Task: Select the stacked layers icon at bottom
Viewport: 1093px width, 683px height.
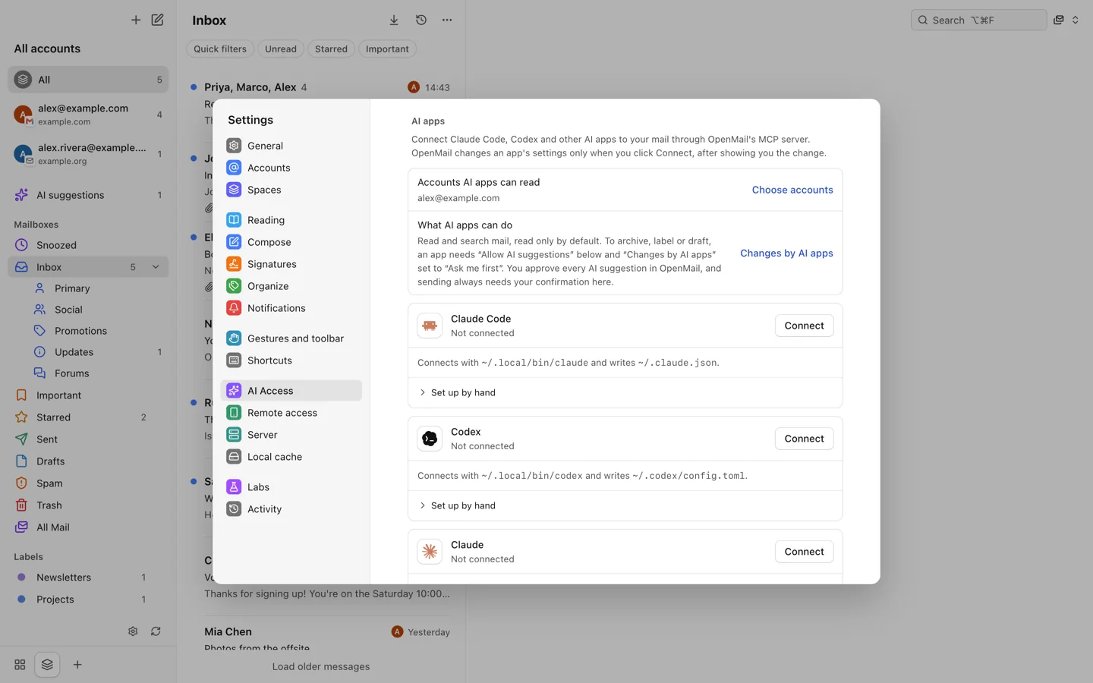Action: (x=47, y=665)
